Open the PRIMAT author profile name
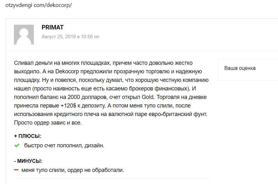 pyautogui.click(x=53, y=28)
